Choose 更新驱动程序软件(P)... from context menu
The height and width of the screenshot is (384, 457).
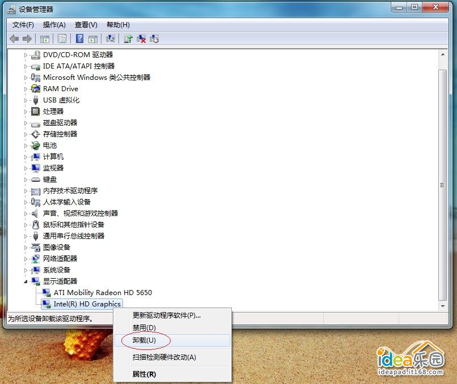172,315
